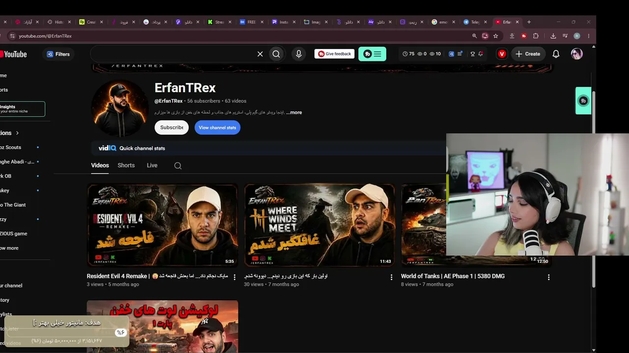Open options menu for Resident Evil 4 video
The width and height of the screenshot is (629, 353).
234,277
